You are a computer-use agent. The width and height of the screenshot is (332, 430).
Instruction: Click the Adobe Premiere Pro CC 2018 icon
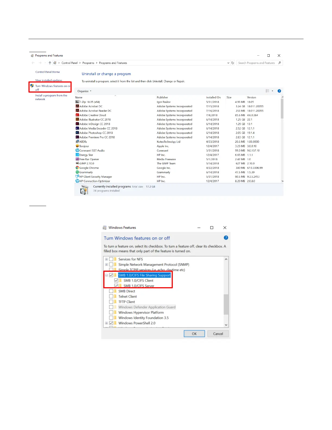[77, 137]
